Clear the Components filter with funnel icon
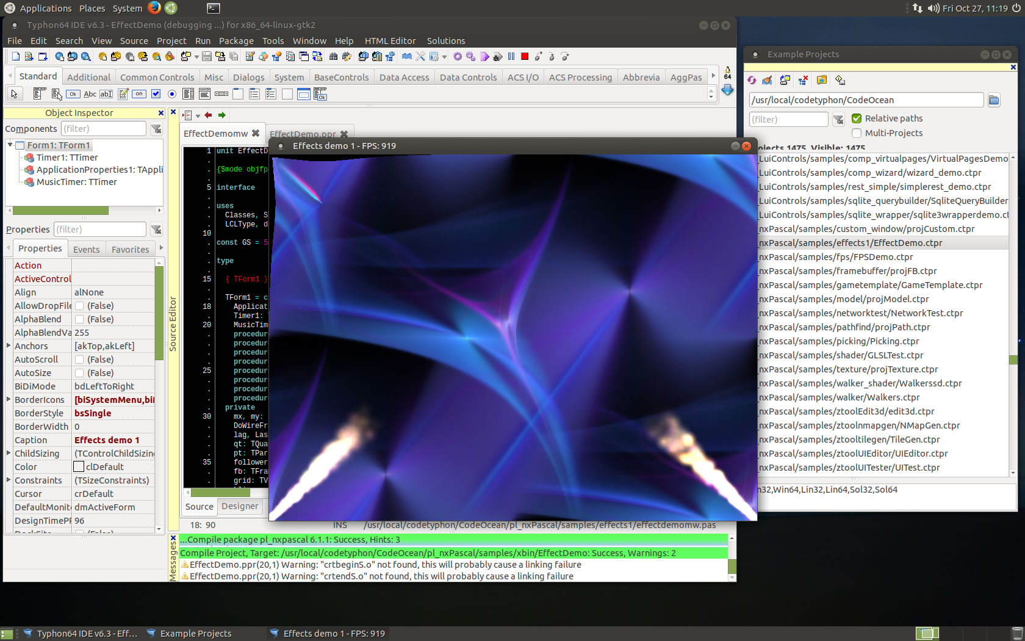The image size is (1025, 641). tap(157, 129)
